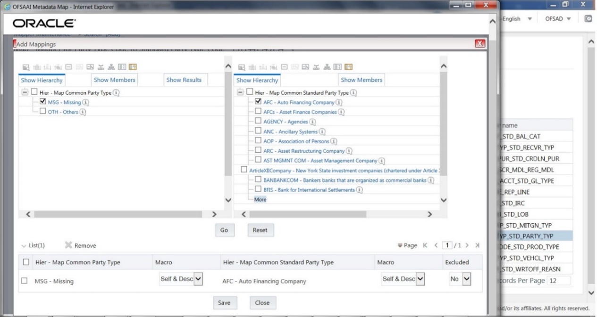
Task: Uncheck the MSG - Missing checkbox
Action: [x=43, y=102]
